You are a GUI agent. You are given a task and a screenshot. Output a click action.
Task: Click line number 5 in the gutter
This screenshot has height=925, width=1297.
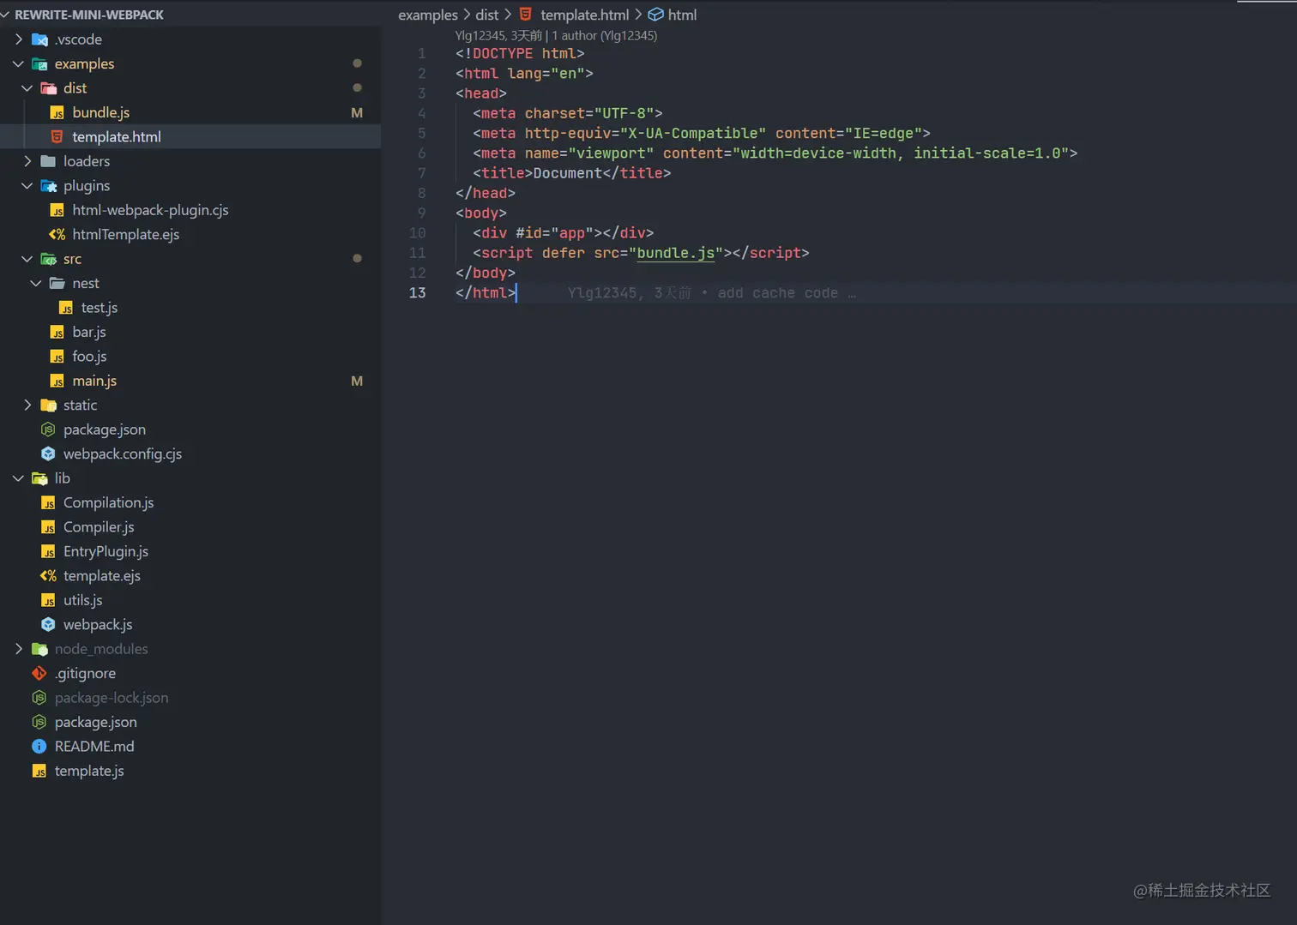coord(421,133)
